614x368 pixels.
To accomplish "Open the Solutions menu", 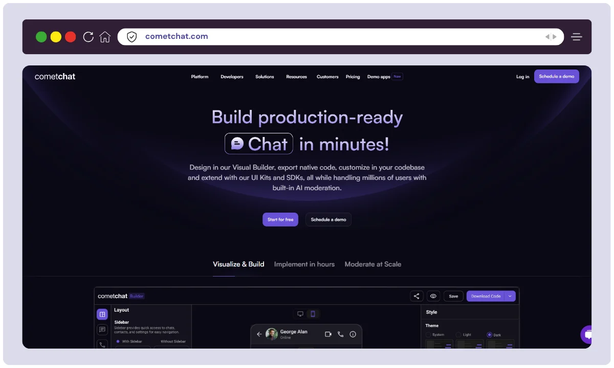I will click(265, 77).
